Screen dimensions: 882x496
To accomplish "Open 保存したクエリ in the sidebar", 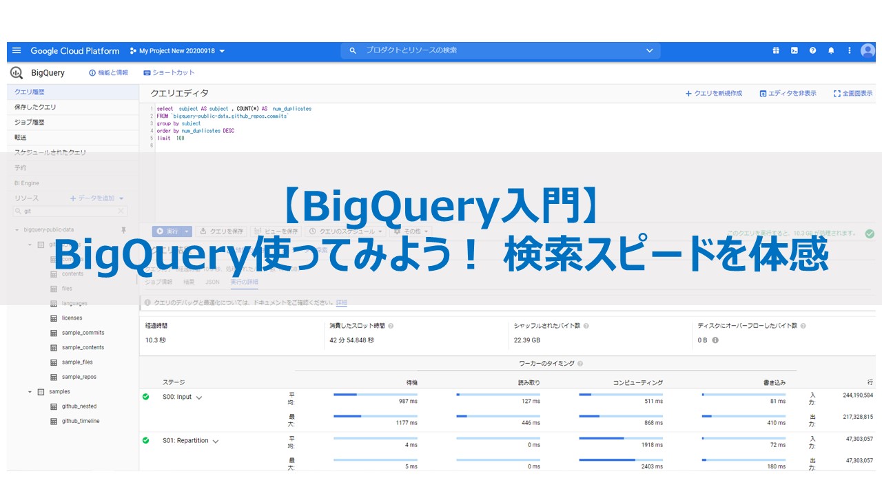I will click(72, 107).
